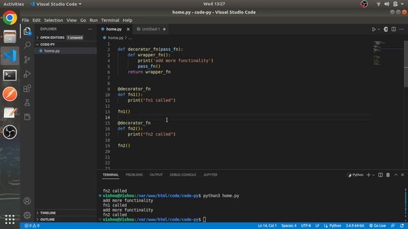Image resolution: width=408 pixels, height=229 pixels.
Task: Open OBS Studio from the dock
Action: 10,132
